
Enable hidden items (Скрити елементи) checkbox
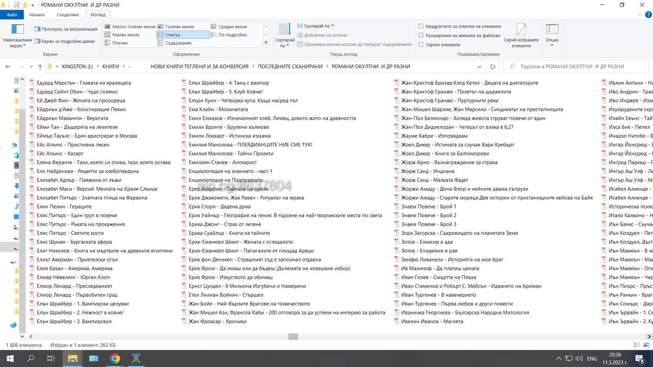421,44
